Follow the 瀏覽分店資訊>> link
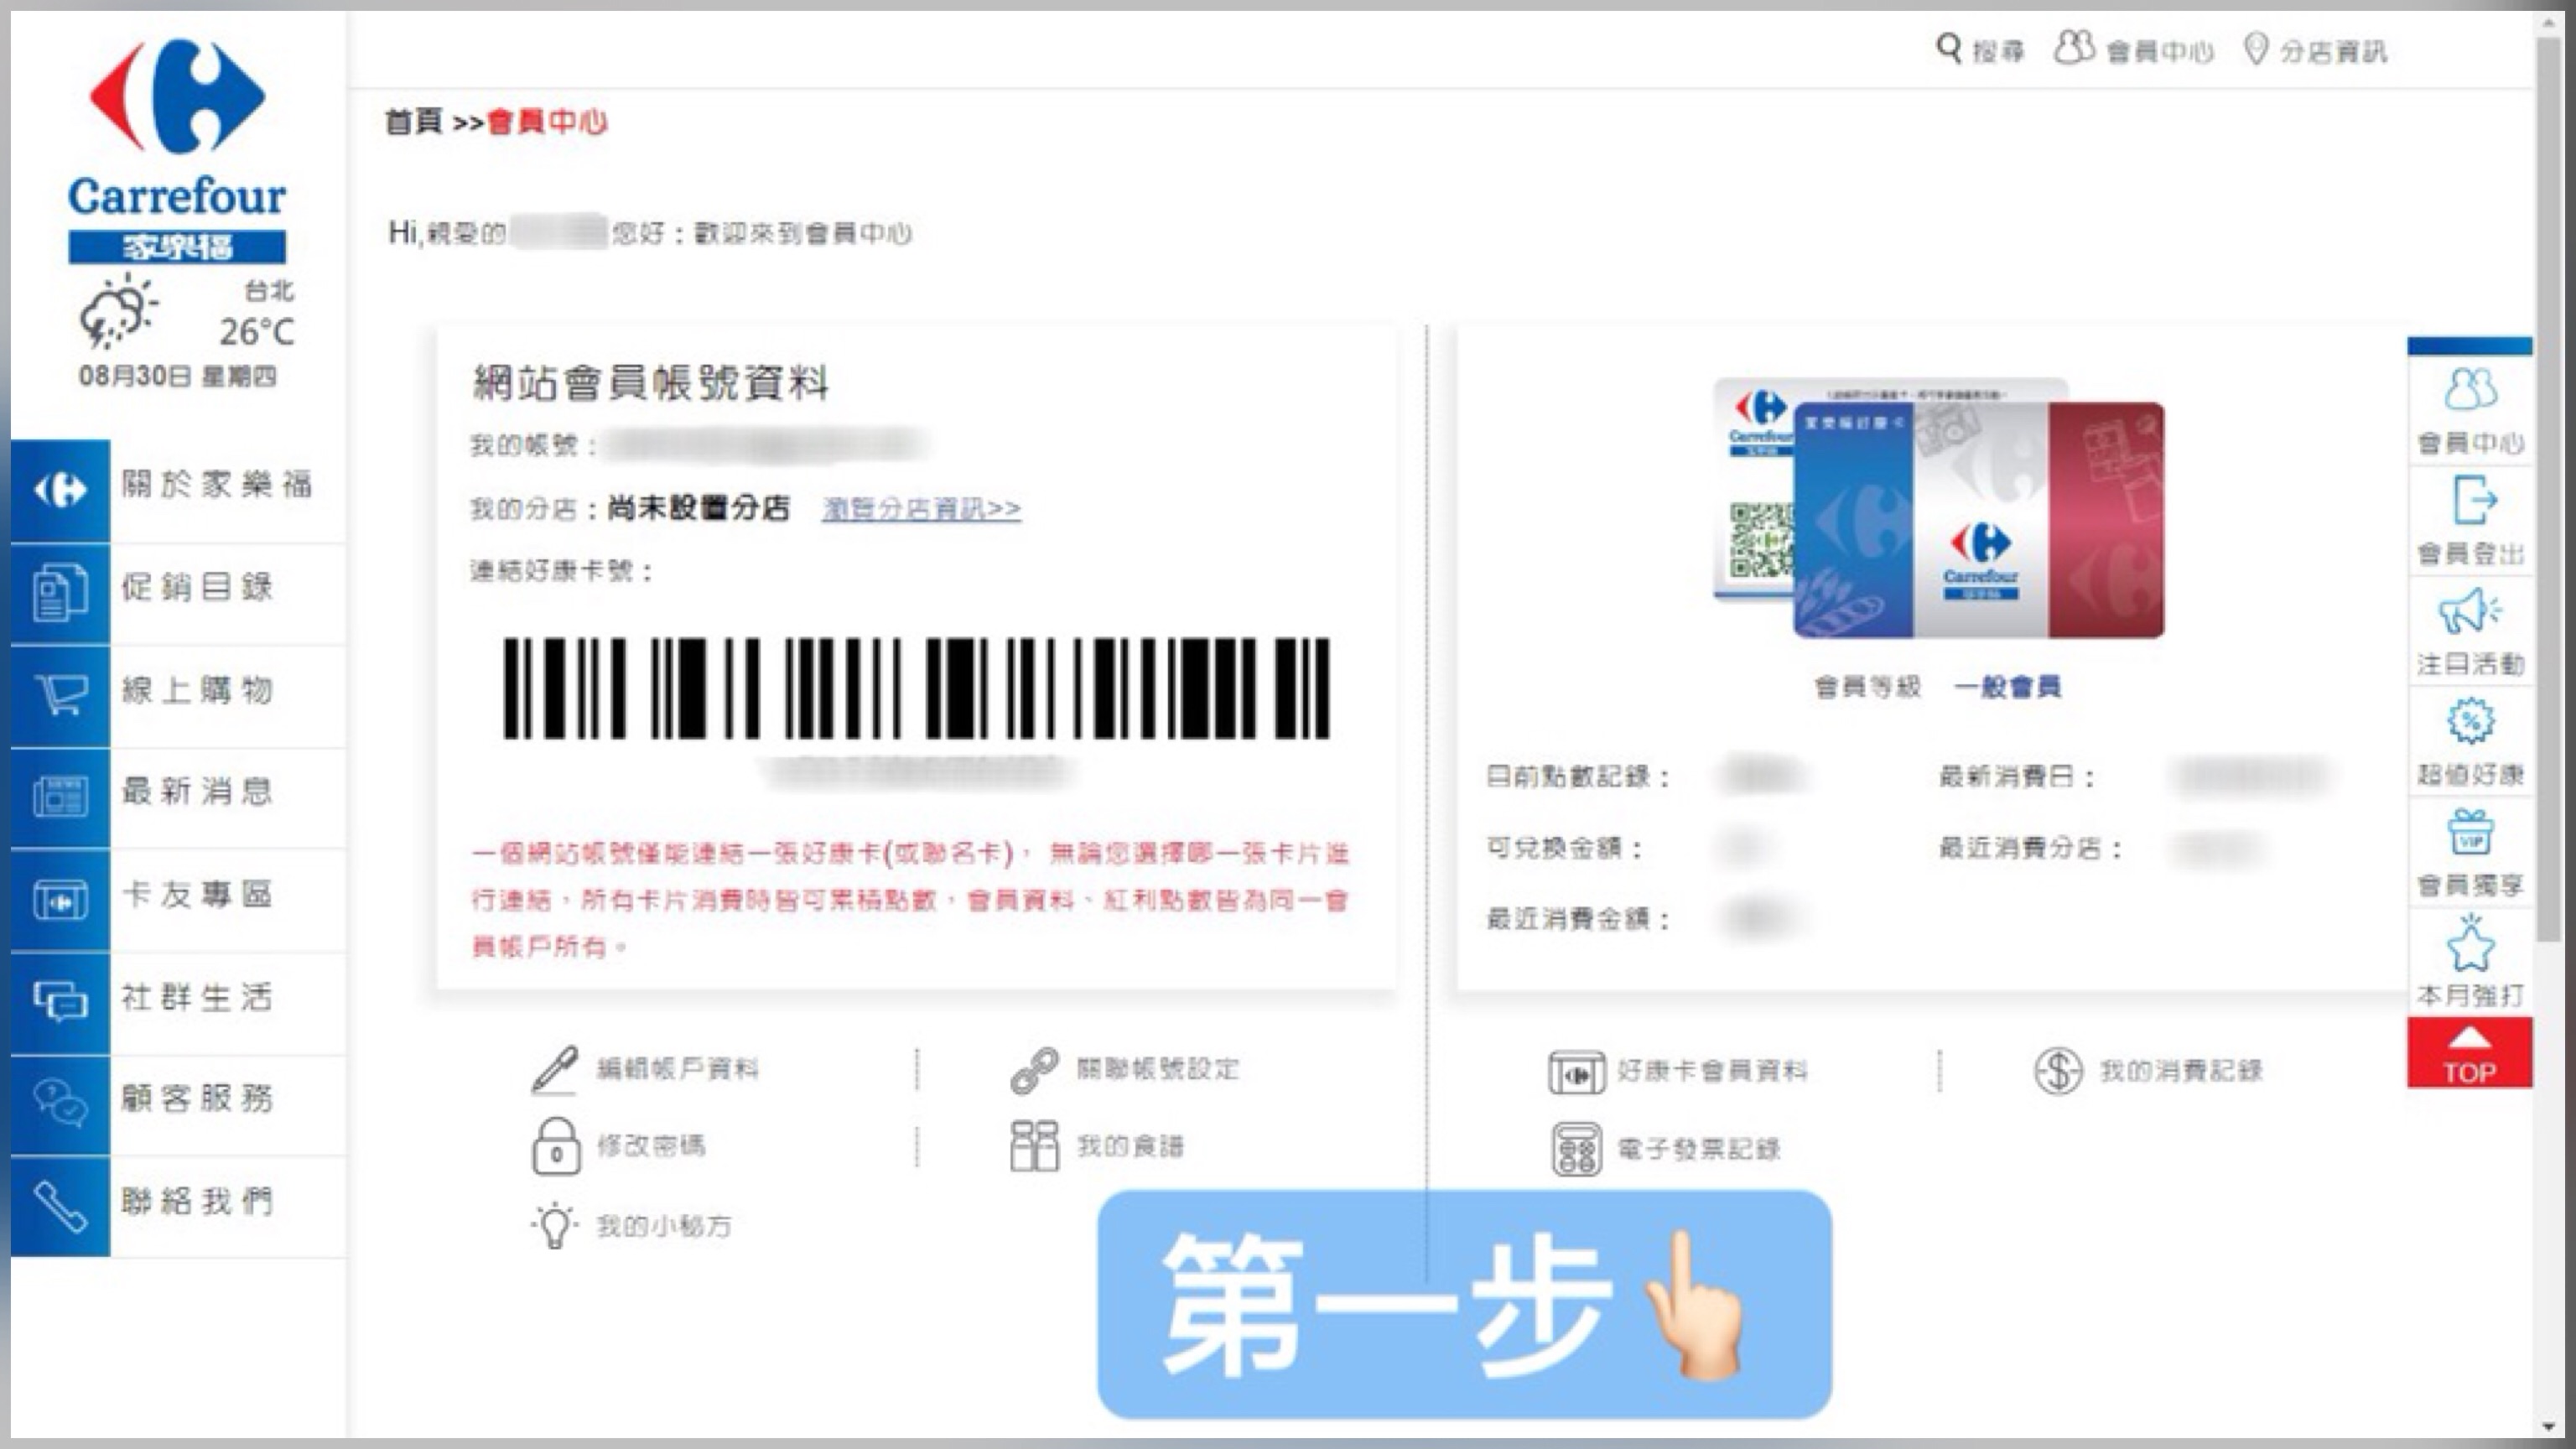 pos(921,509)
